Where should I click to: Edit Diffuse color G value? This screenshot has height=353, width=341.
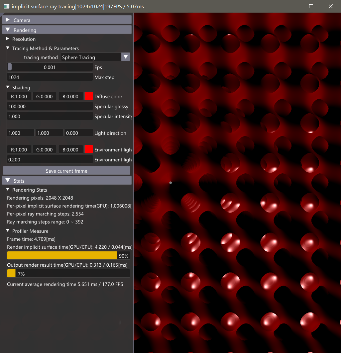(45, 96)
